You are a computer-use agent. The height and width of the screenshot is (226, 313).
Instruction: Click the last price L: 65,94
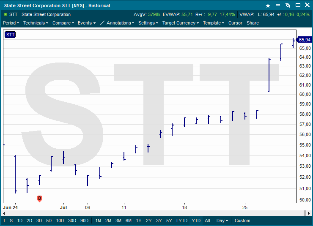pos(266,14)
